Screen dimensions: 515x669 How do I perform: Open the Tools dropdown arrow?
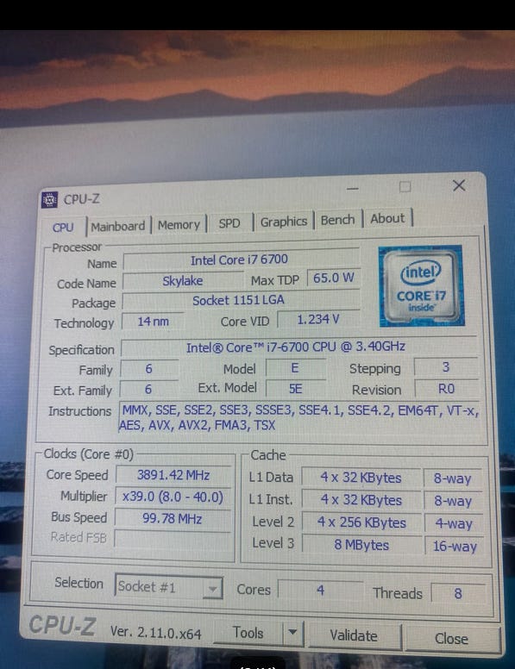(292, 633)
